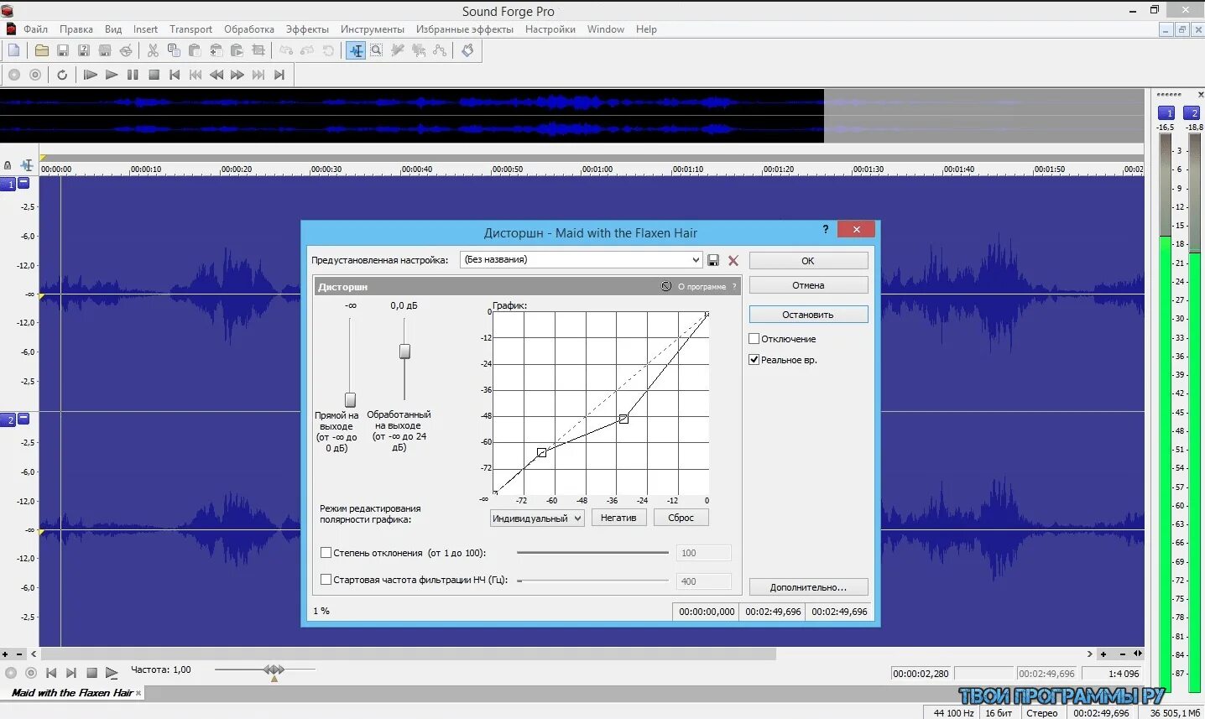Click the Stop button in the bottom transport
Image resolution: width=1205 pixels, height=719 pixels.
pyautogui.click(x=91, y=673)
